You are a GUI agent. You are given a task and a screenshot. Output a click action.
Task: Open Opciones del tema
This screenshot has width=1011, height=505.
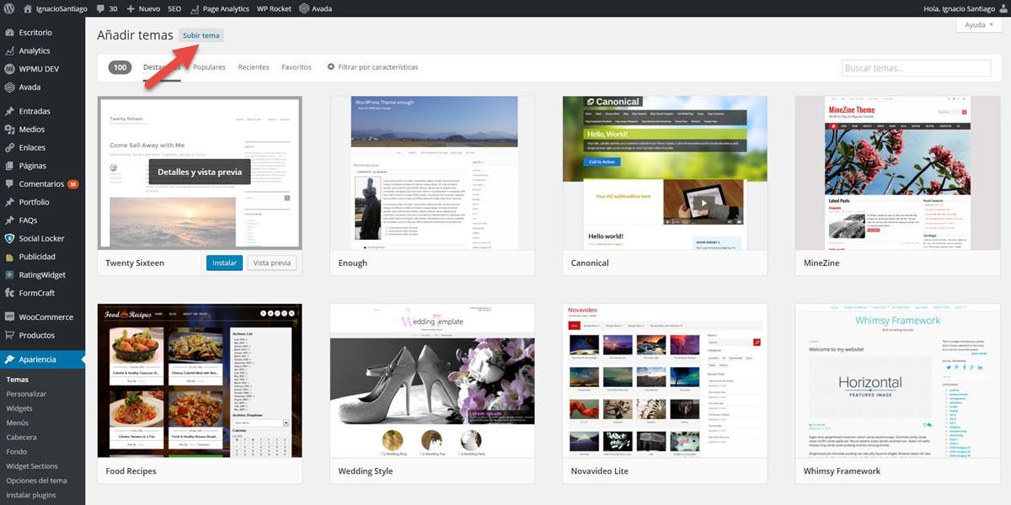[x=37, y=481]
